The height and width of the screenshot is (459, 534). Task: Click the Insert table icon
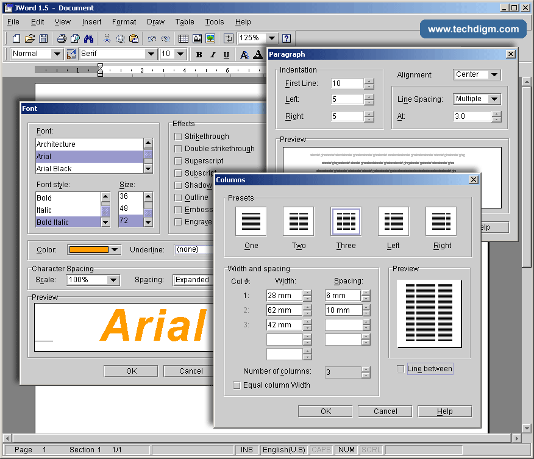point(183,38)
